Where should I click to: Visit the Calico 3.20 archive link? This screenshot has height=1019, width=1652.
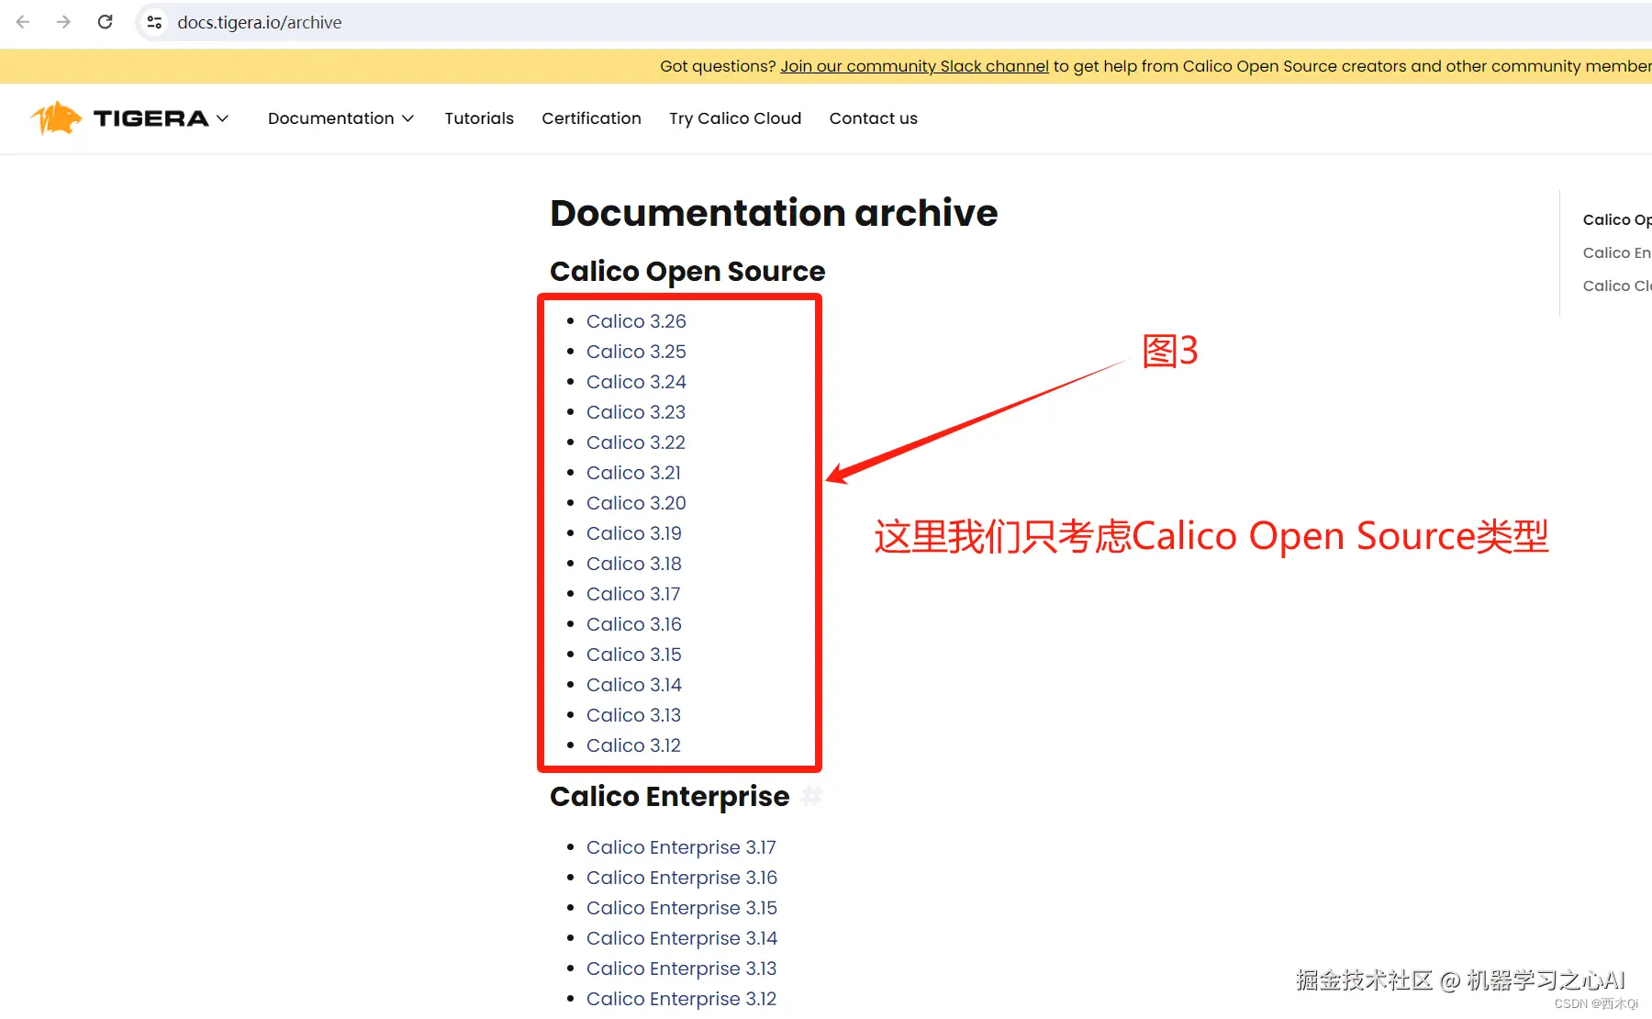point(636,503)
